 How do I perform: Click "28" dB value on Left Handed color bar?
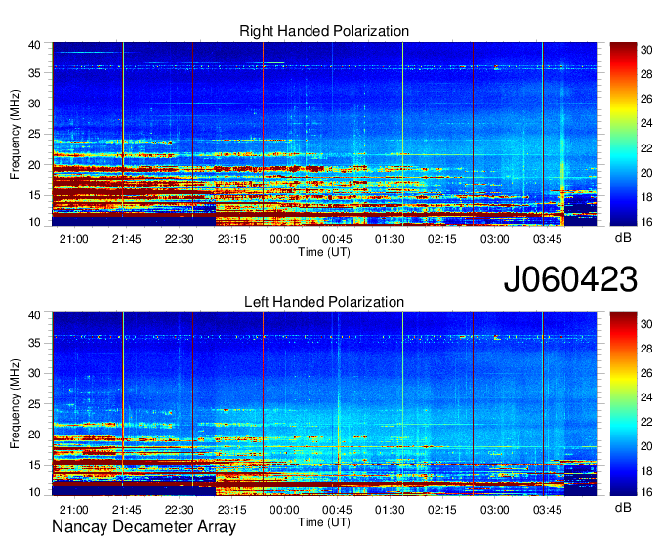tap(646, 349)
